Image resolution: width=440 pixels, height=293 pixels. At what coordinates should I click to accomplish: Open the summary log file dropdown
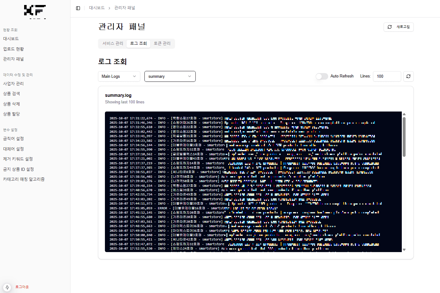(x=170, y=76)
